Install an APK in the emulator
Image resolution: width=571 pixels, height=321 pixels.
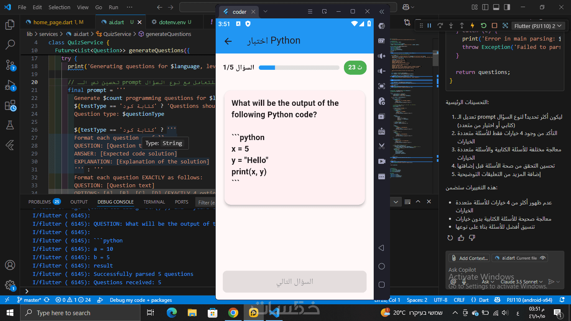click(381, 131)
